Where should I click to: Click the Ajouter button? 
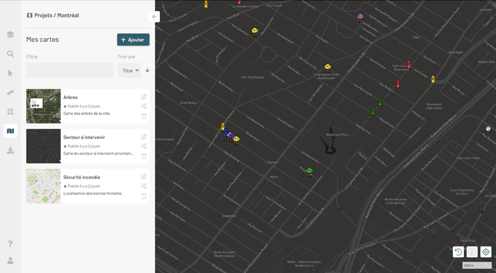(x=133, y=40)
